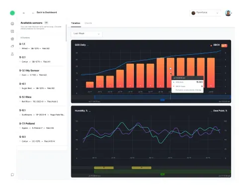Toggle the orange BBCH badge in the chart legend
The image size is (243, 188).
(x=224, y=45)
